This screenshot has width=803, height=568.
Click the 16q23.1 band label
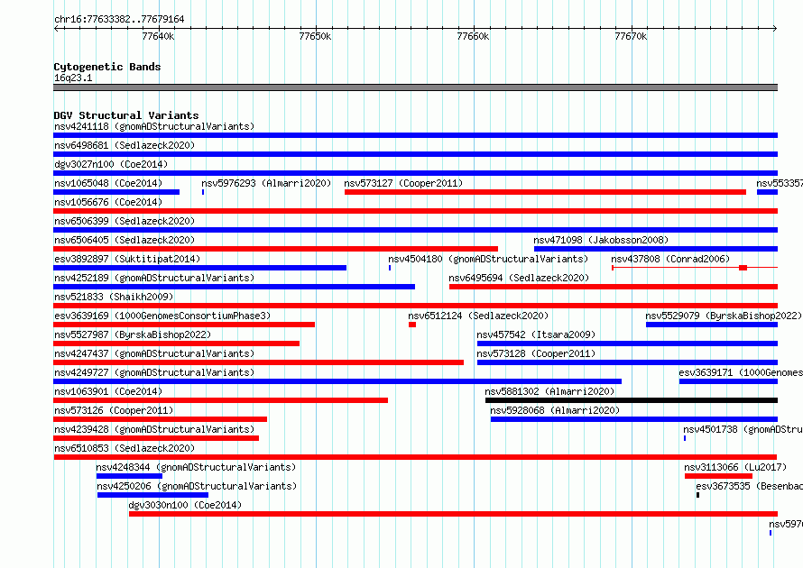[73, 78]
